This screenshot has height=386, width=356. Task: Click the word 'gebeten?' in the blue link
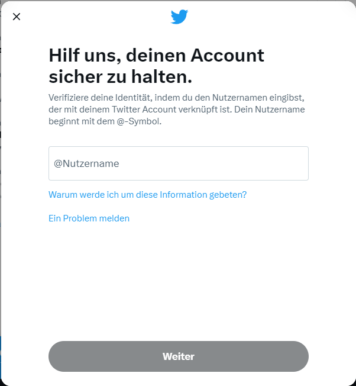228,195
